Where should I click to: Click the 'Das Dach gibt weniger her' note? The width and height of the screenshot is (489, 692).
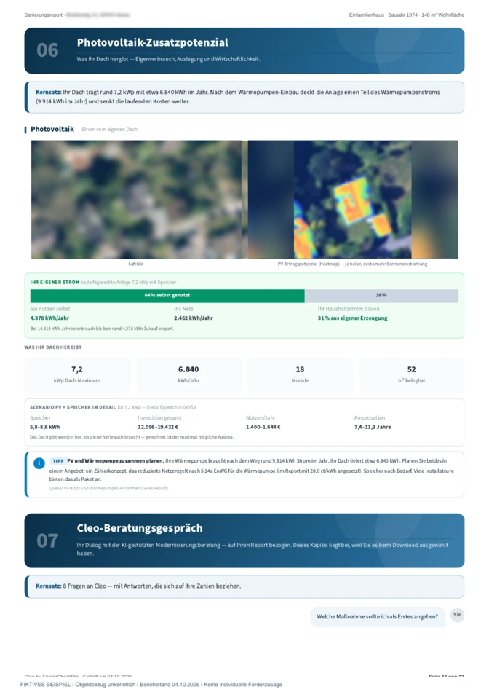click(132, 437)
